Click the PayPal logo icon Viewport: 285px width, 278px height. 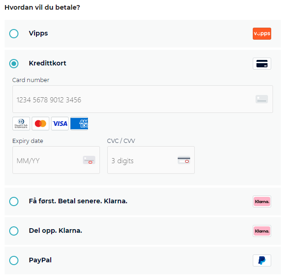coord(262,260)
